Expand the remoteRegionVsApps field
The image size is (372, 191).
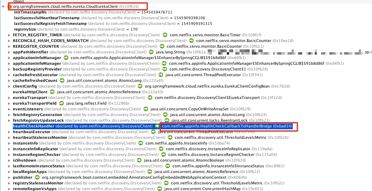click(10, 189)
